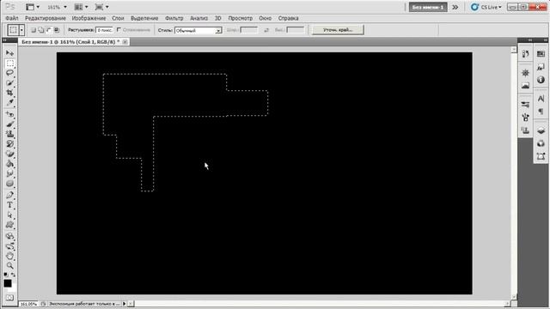Select the Zoom tool
The image size is (550, 309).
[9, 265]
